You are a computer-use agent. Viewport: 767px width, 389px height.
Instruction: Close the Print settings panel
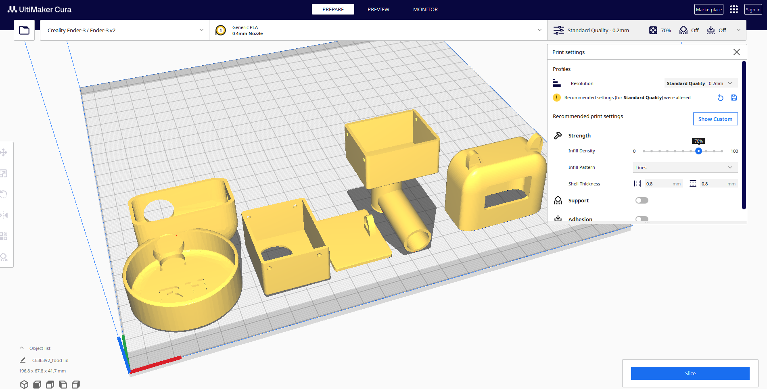coord(737,52)
